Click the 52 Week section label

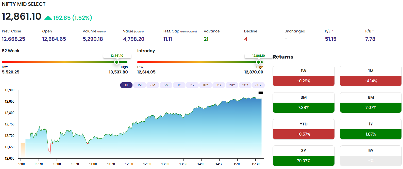tap(11, 51)
